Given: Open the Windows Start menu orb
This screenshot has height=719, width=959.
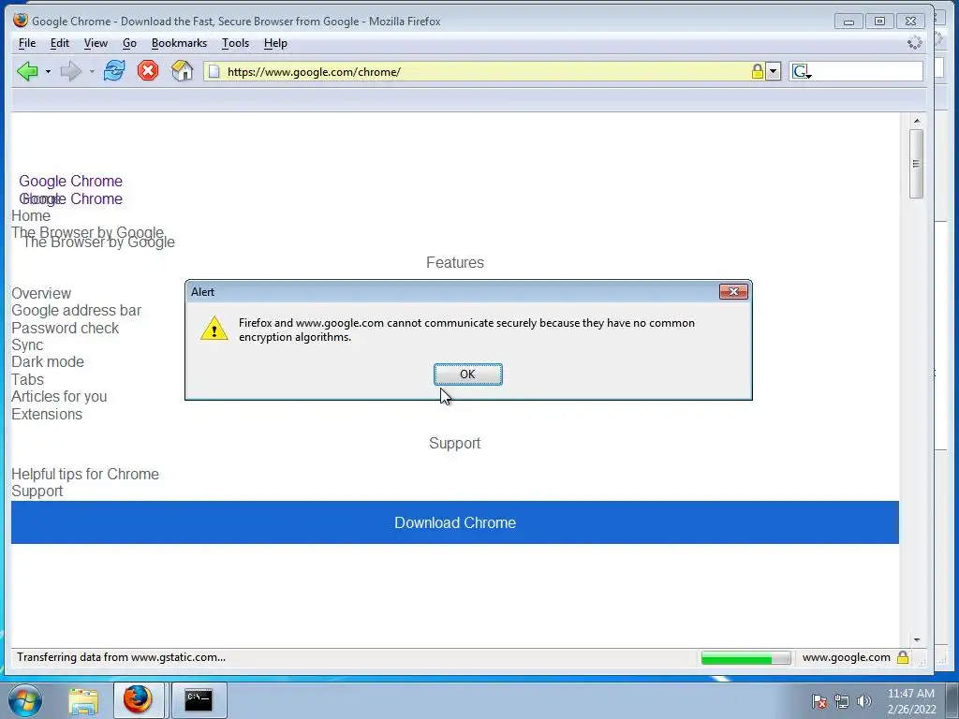Looking at the screenshot, I should tap(25, 700).
